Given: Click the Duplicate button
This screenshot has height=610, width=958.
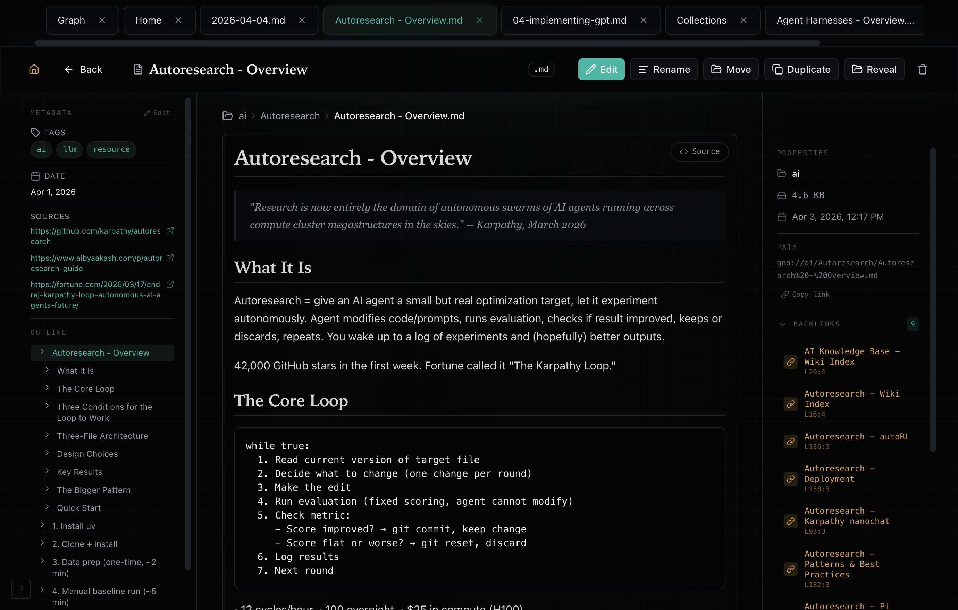Looking at the screenshot, I should coord(801,70).
